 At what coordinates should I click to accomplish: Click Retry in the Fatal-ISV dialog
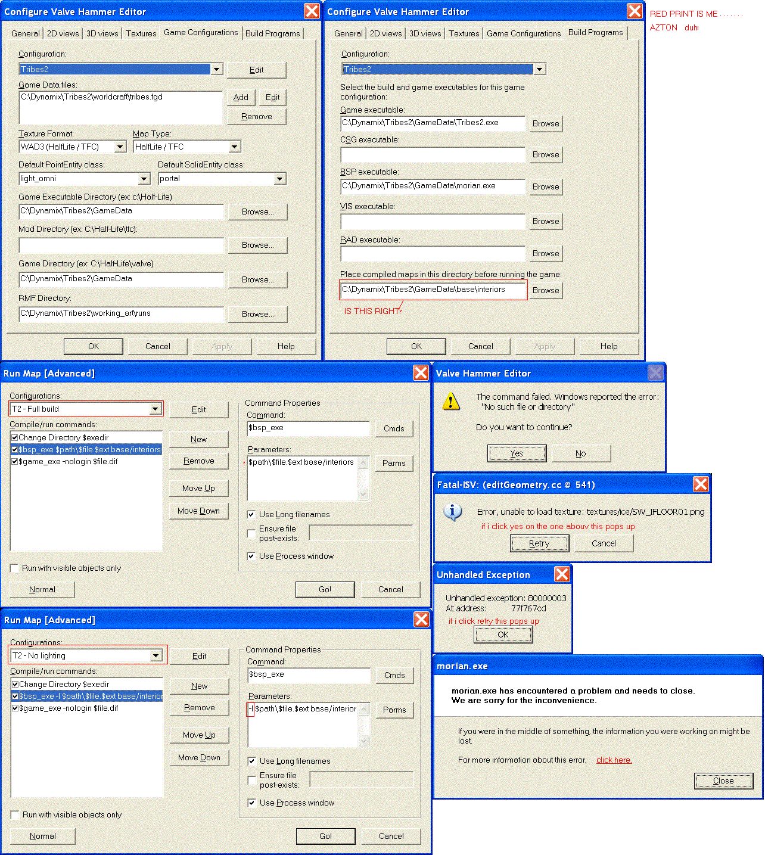pyautogui.click(x=539, y=543)
